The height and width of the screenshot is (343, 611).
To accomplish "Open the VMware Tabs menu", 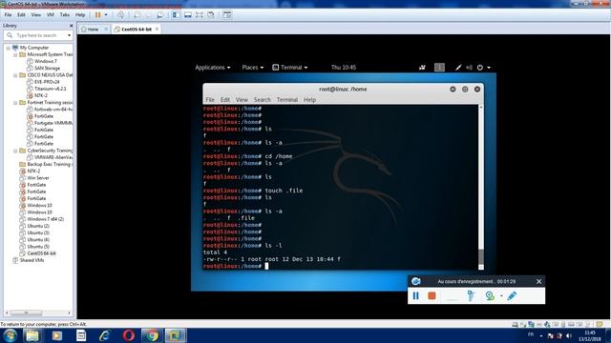I will tap(65, 15).
